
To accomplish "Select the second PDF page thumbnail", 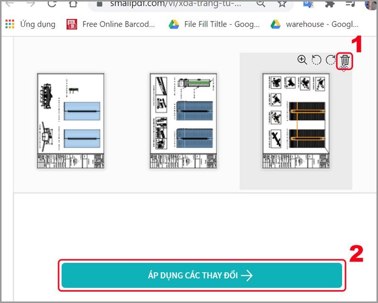I will point(182,120).
